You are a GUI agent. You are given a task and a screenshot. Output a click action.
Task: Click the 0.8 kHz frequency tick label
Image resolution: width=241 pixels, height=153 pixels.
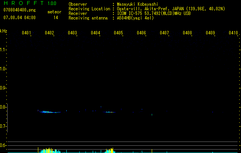(x=3, y=107)
